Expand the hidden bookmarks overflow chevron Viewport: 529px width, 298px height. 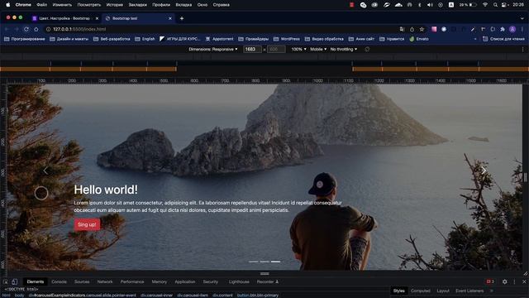[x=475, y=39]
